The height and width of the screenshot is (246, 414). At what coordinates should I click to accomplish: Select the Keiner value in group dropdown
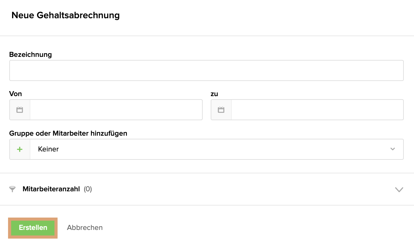point(49,149)
